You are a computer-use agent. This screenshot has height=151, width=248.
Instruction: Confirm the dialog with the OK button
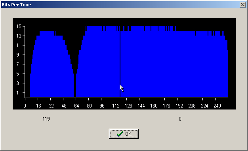tap(124, 134)
